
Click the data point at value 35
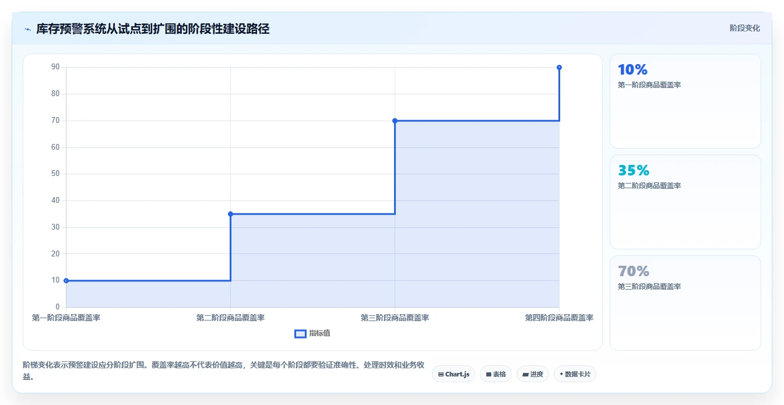click(x=230, y=214)
